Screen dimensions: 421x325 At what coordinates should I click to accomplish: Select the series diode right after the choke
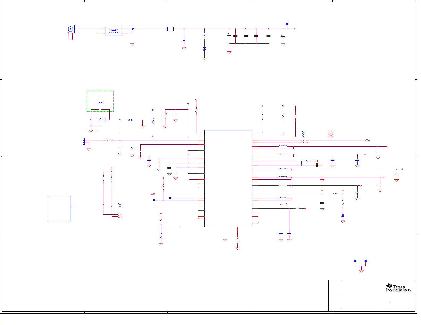(x=133, y=29)
